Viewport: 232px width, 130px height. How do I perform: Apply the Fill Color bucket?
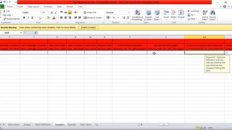pos(48,18)
